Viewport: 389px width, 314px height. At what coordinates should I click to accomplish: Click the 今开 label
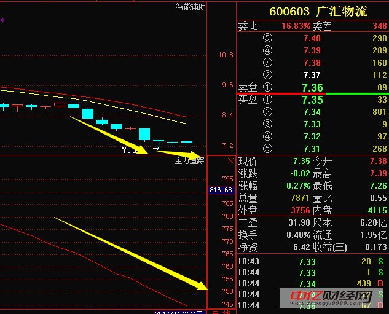point(322,161)
